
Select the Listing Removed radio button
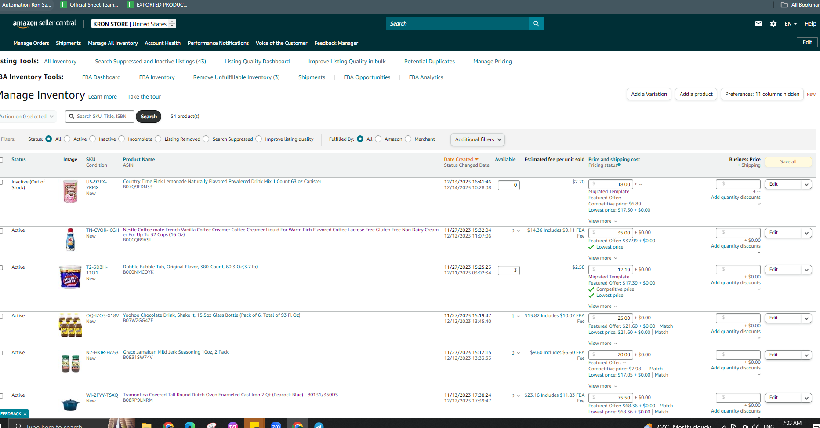tap(158, 139)
